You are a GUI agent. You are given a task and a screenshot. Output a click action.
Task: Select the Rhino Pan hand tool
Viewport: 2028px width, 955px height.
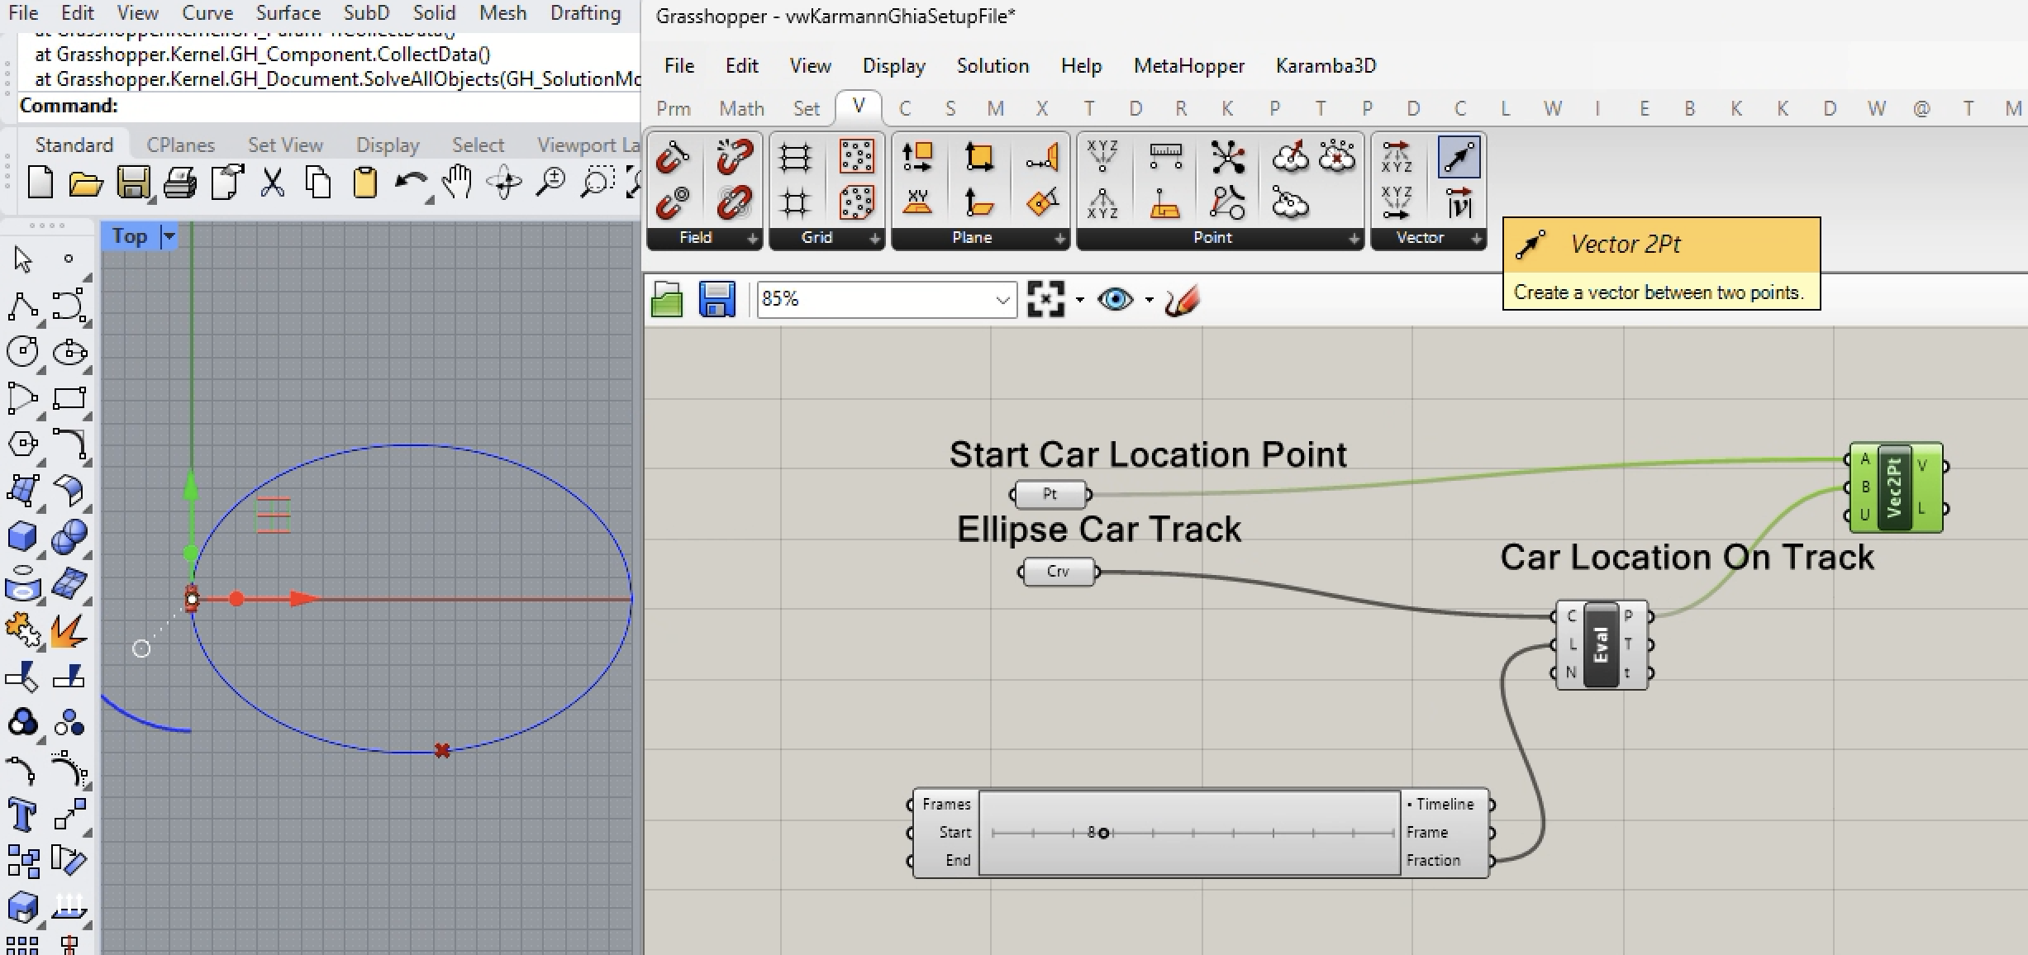[x=457, y=183]
